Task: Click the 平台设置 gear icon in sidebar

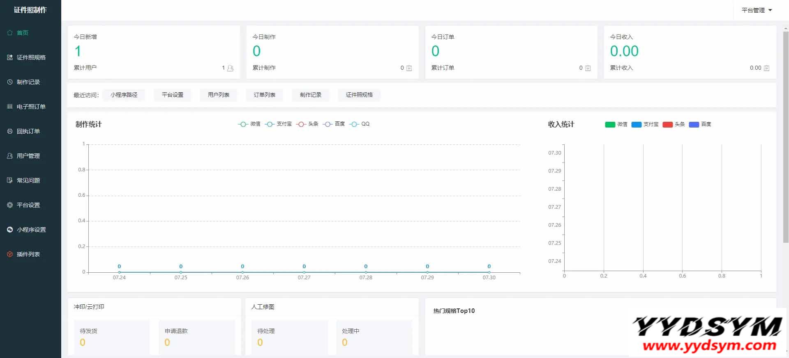Action: click(10, 205)
